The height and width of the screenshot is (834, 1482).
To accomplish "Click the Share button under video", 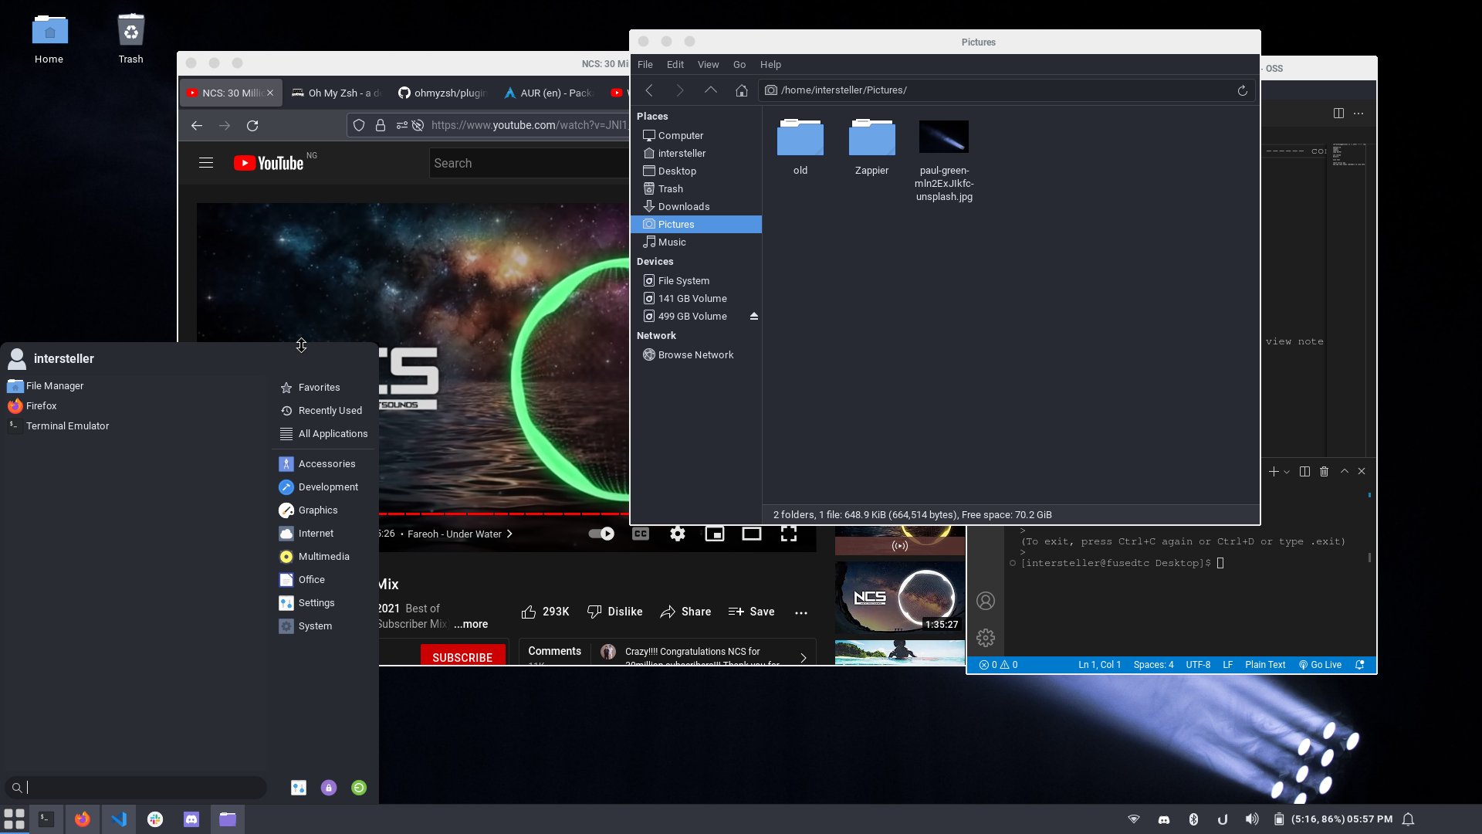I will [x=685, y=612].
